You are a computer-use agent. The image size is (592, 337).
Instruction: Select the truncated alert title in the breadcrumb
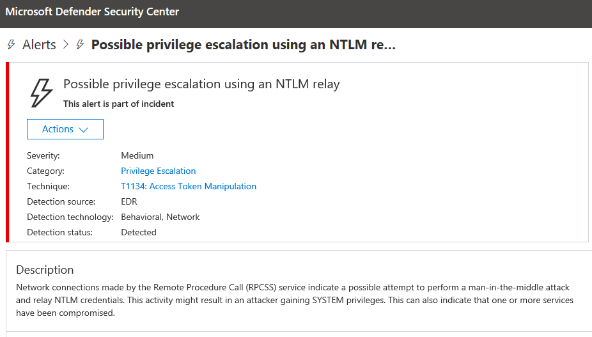(244, 45)
